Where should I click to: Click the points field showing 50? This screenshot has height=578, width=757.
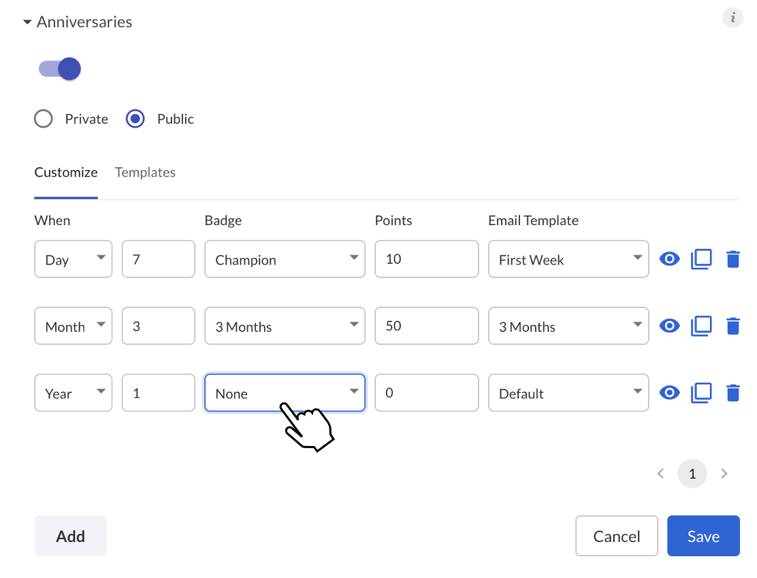click(427, 326)
